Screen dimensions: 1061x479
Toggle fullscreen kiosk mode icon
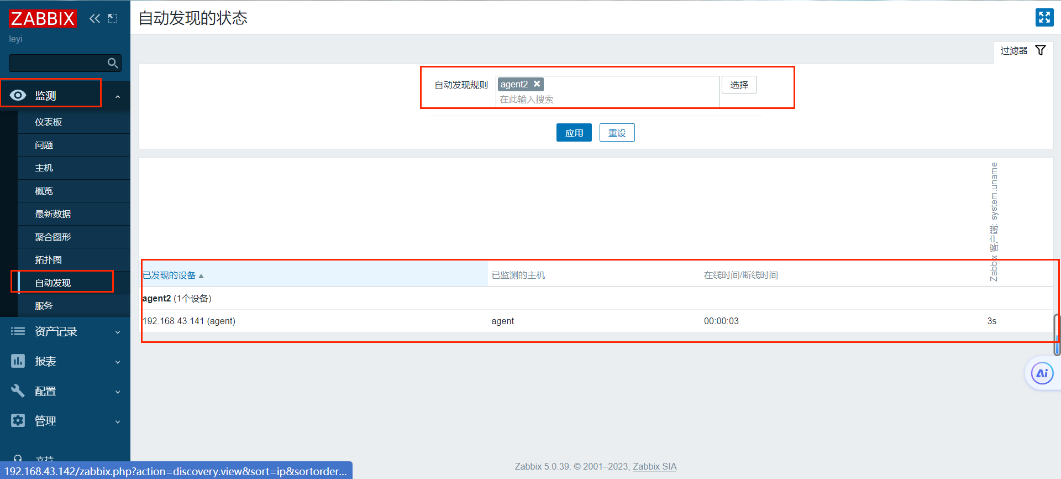point(1044,18)
